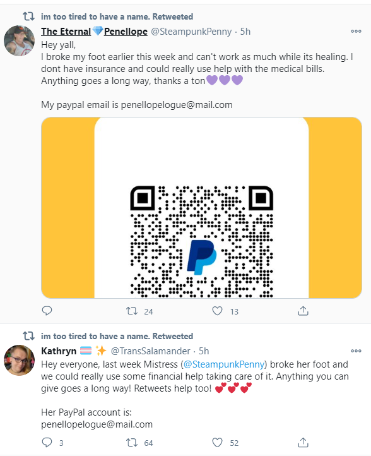Screen dimensions: 371x456
Task: View Penellope's profile avatar
Action: click(x=19, y=40)
